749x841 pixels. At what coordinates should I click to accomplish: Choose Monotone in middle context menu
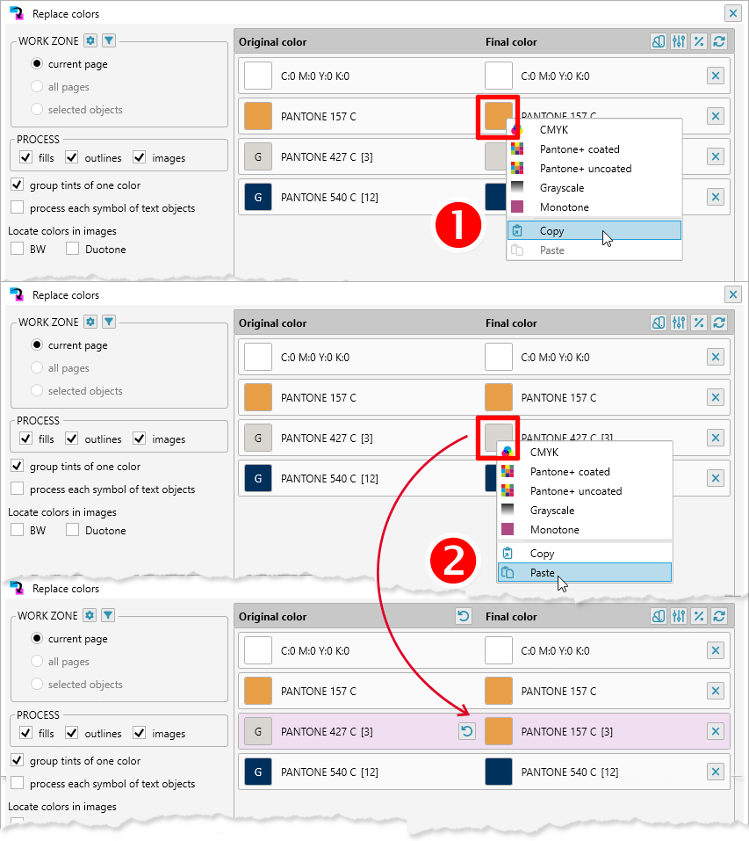(x=585, y=529)
